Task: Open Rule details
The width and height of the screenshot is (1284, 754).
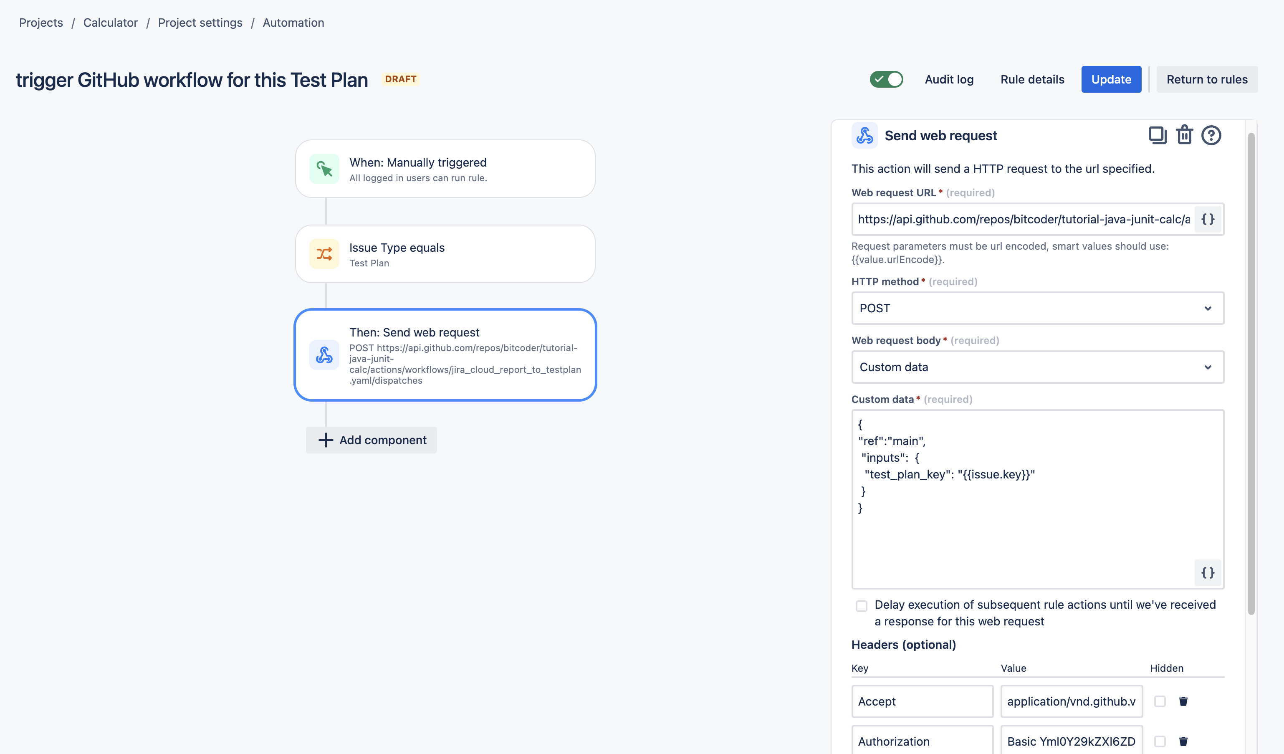Action: click(x=1032, y=79)
